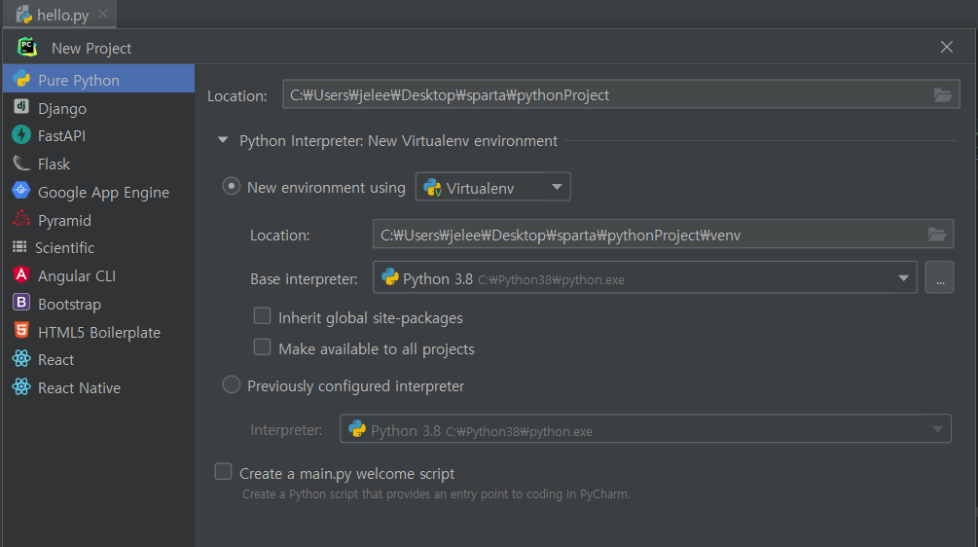Select the Bootstrap label

point(69,305)
